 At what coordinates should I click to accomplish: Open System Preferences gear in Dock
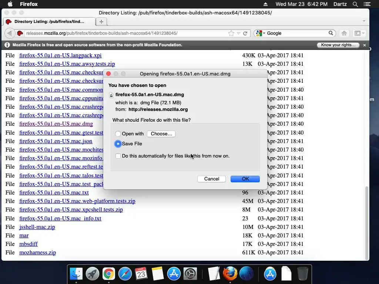[190, 274]
